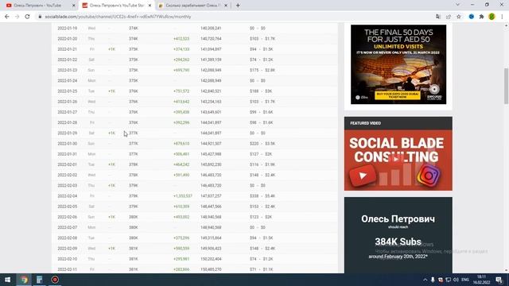Select the Олесь Петрович's YouTube Stats tab

tap(117, 6)
